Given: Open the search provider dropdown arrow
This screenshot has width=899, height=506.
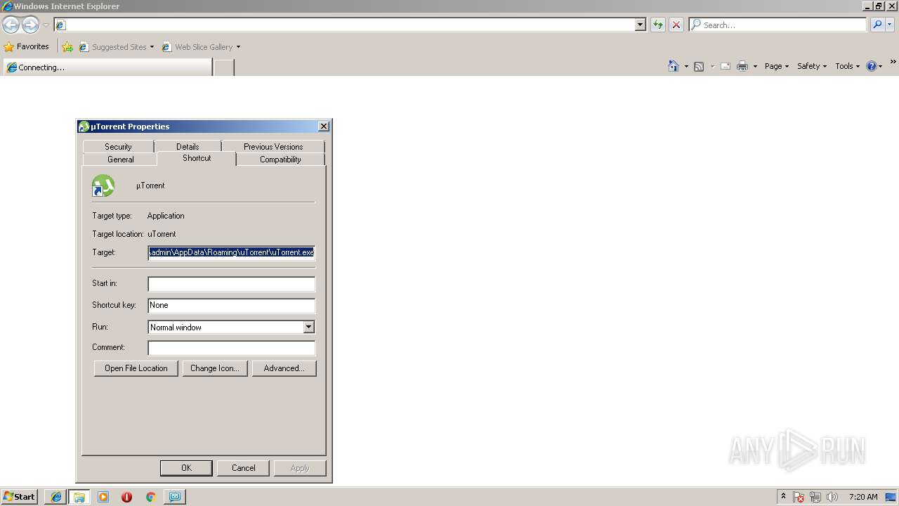Looking at the screenshot, I should click(890, 25).
